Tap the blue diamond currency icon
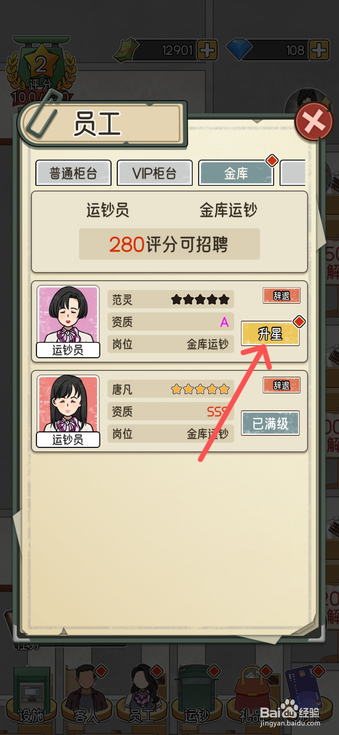 pyautogui.click(x=238, y=50)
